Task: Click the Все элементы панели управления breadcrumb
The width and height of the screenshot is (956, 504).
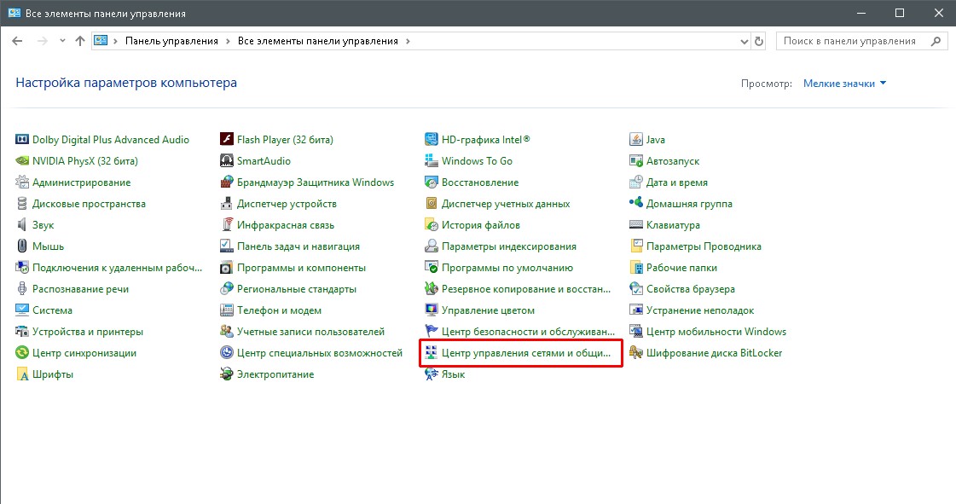Action: pyautogui.click(x=317, y=41)
